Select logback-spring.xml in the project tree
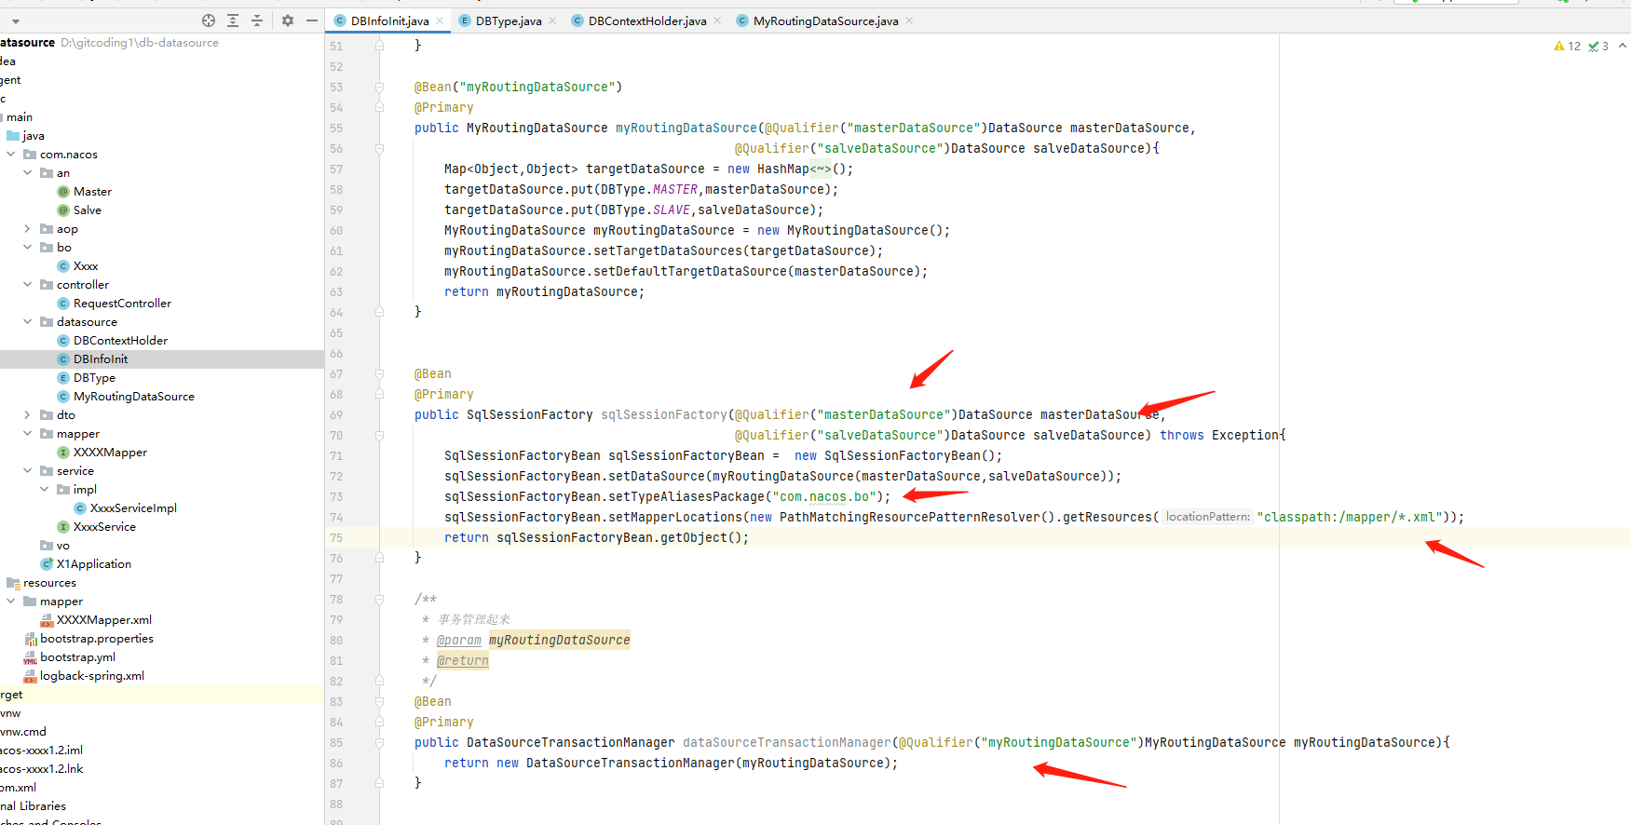Screen dimensions: 1631x825 92,676
